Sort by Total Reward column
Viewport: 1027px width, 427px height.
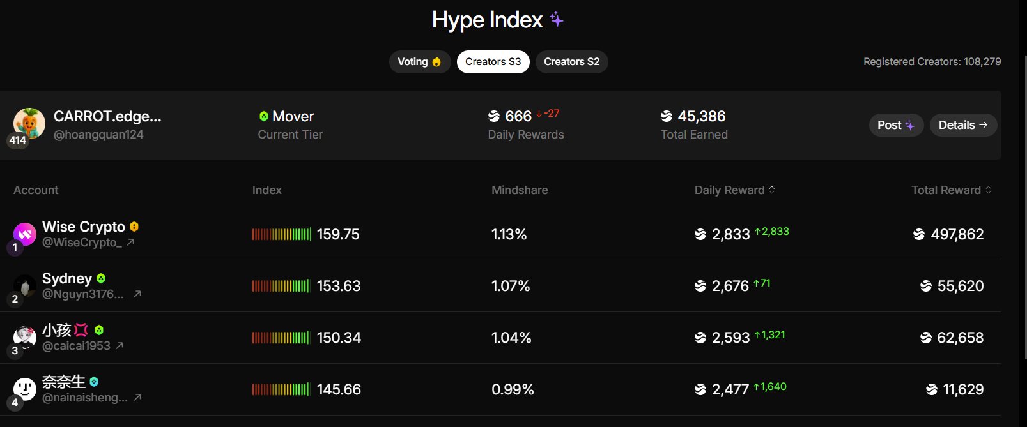951,190
